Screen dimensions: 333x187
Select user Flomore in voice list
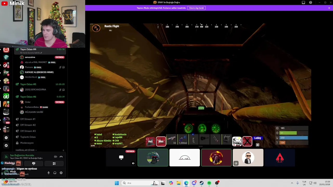pos(29,67)
